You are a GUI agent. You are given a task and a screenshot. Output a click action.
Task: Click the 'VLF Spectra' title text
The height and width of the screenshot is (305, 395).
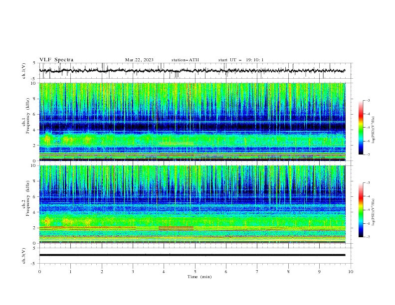56,60
